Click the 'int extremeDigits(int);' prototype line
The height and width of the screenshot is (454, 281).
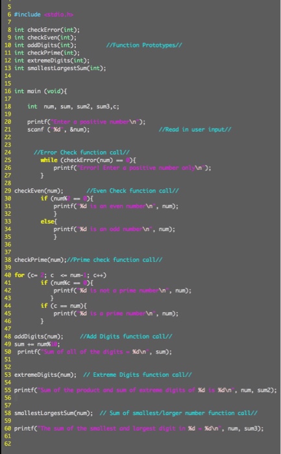(52, 60)
